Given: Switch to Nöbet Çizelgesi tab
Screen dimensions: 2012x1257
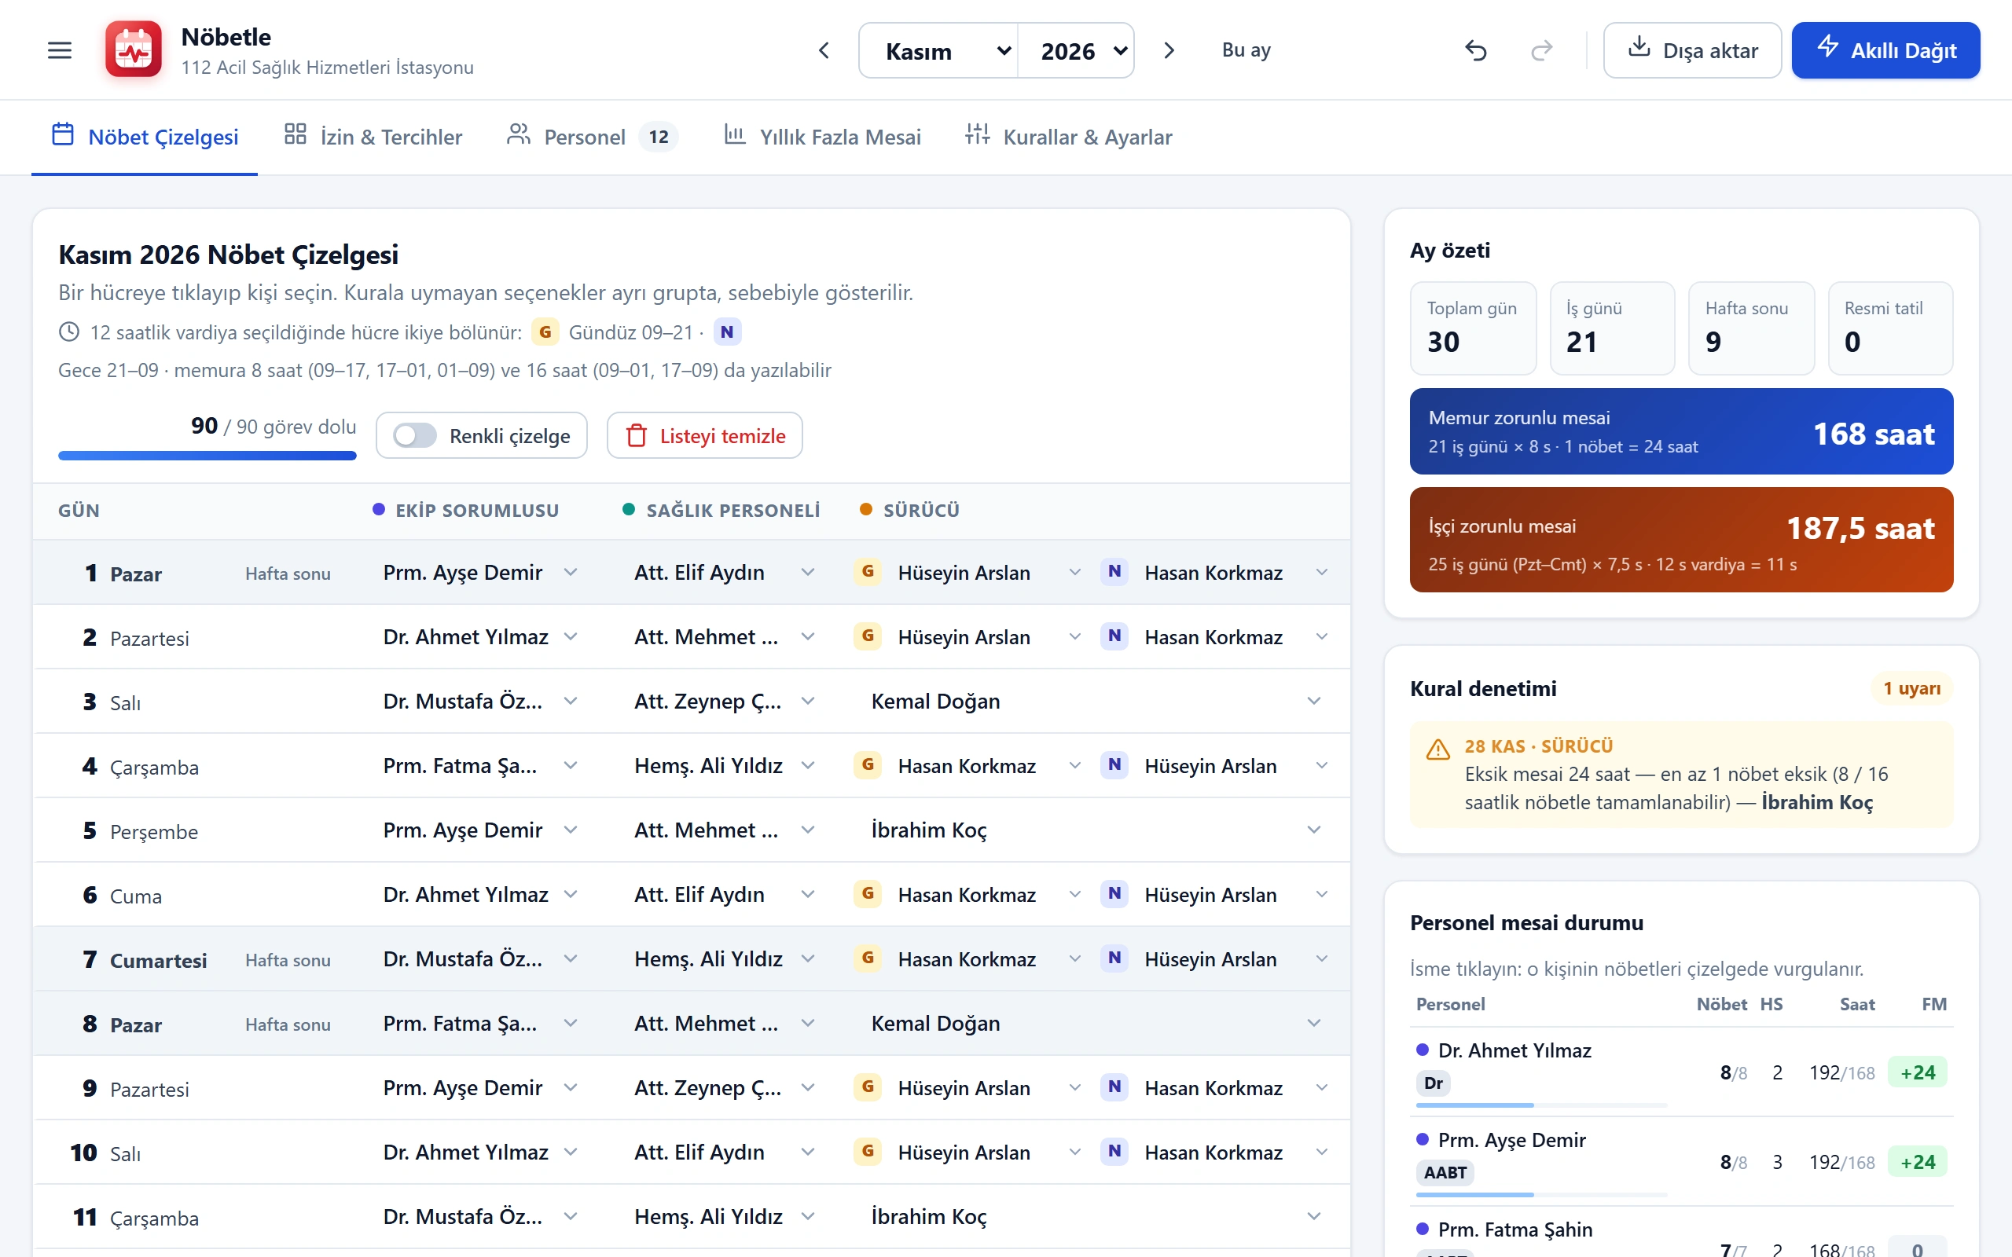Looking at the screenshot, I should (145, 137).
